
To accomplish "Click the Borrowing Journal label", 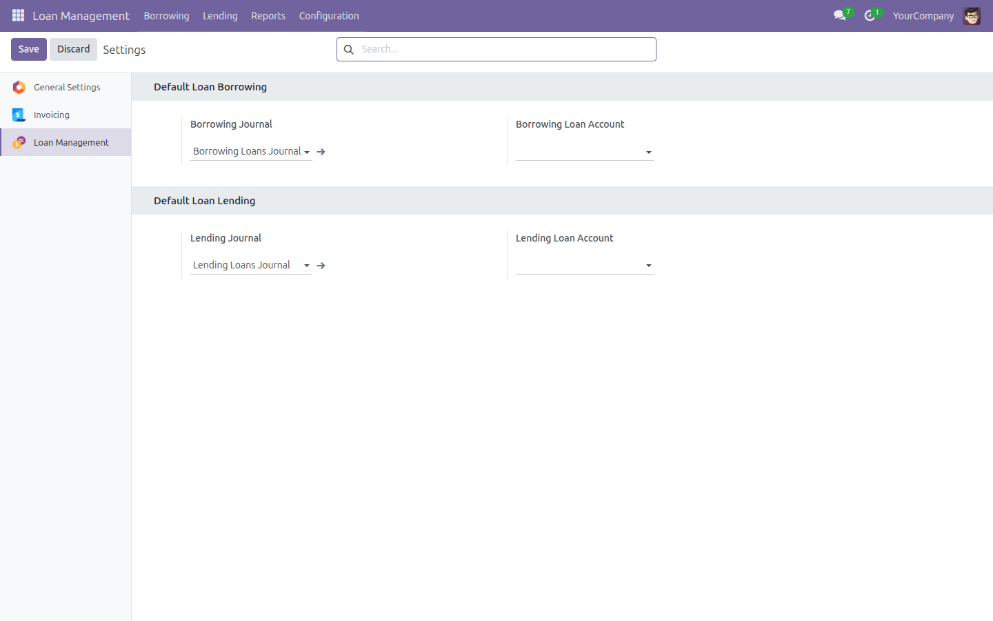I will click(231, 124).
